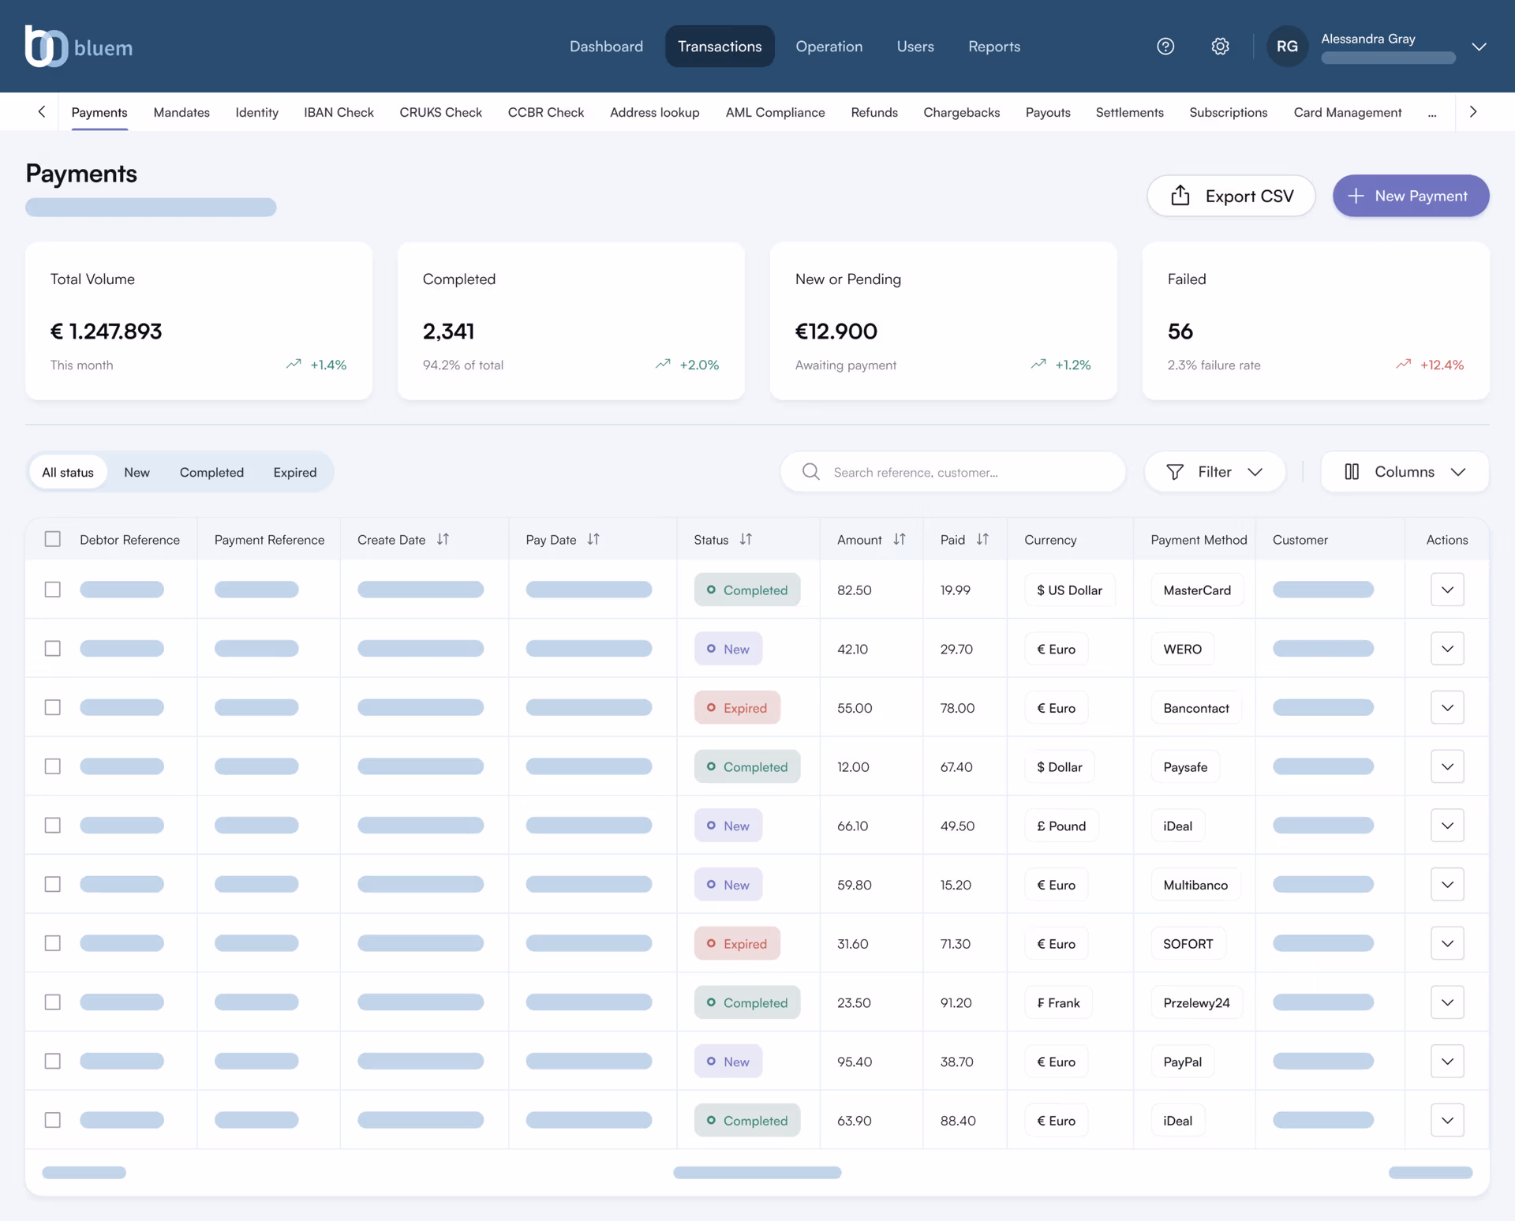The height and width of the screenshot is (1221, 1515).
Task: Switch to the Mandates tab
Action: 181,112
